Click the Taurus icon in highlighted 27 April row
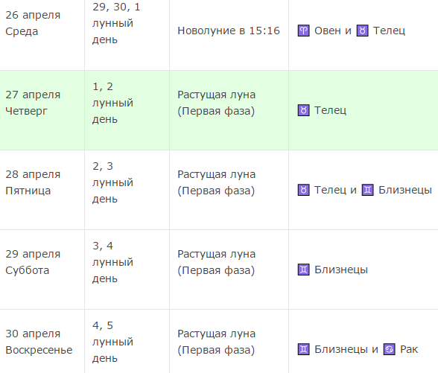438x373 pixels. (x=303, y=110)
